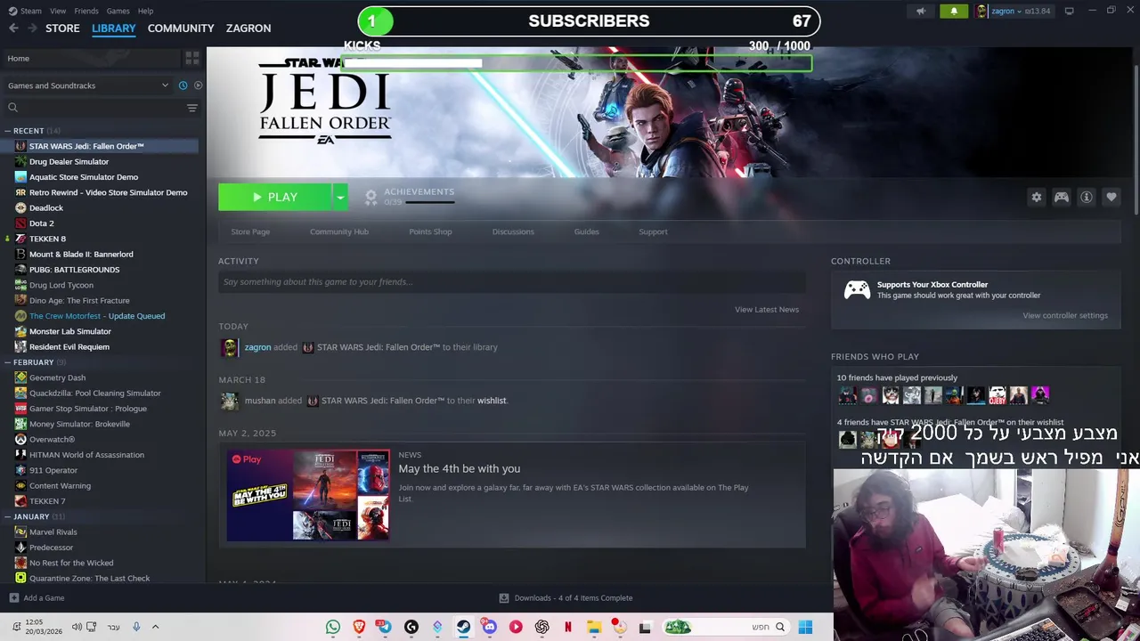The width and height of the screenshot is (1140, 641).
Task: Select TEKKEN 8 in the library
Action: (47, 239)
